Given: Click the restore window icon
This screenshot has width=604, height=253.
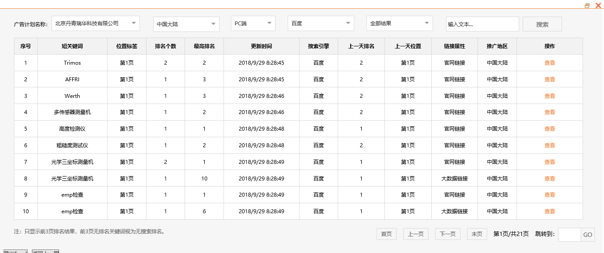Looking at the screenshot, I should (x=587, y=5).
